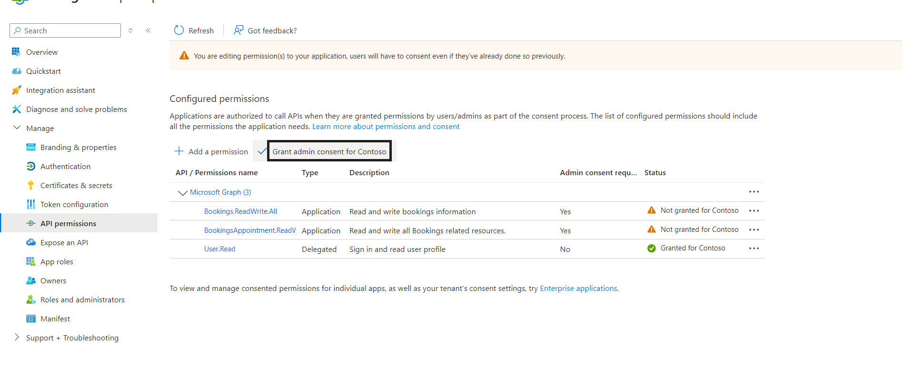
Task: Click the Expose an API cloud icon
Action: (31, 242)
